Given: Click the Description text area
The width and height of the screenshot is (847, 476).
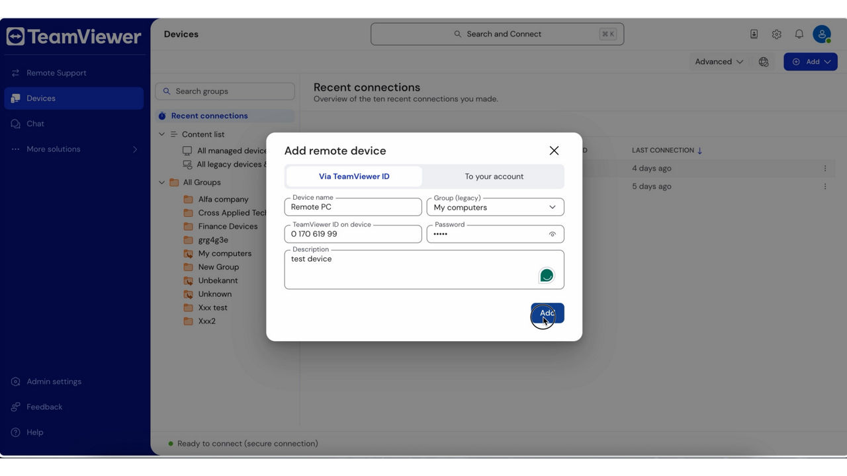Looking at the screenshot, I should point(424,269).
